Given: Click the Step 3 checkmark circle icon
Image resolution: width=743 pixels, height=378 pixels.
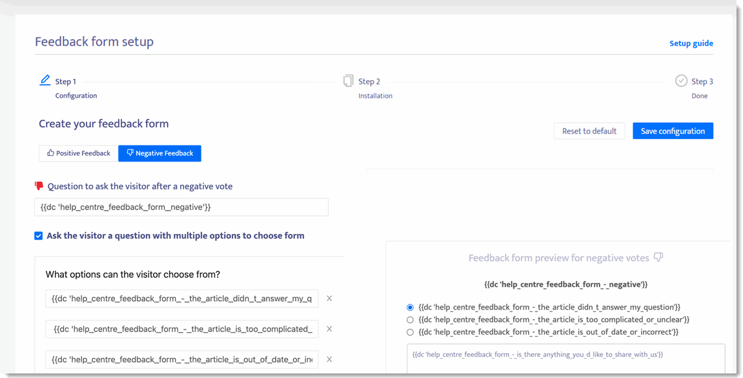Looking at the screenshot, I should tap(681, 81).
